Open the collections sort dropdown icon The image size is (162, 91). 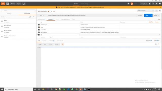point(34,17)
